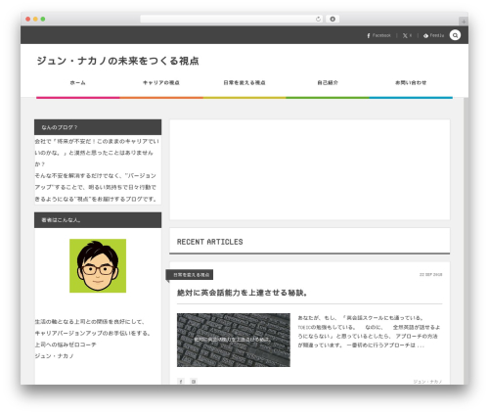The height and width of the screenshot is (414, 489).
Task: Click the article author name ジュン・ナカノ
Action: (427, 382)
